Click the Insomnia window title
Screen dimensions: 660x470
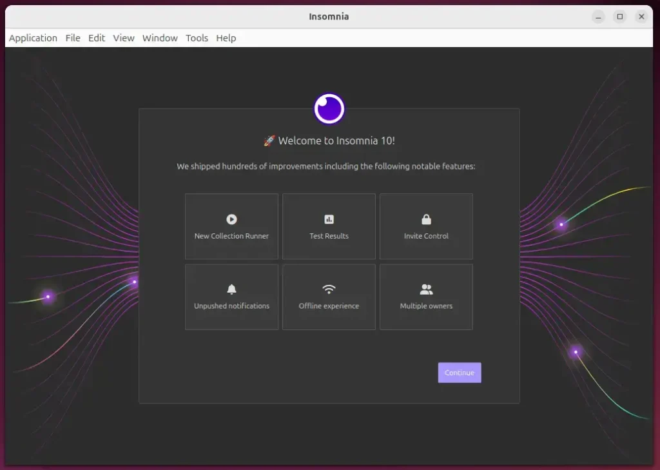[329, 16]
